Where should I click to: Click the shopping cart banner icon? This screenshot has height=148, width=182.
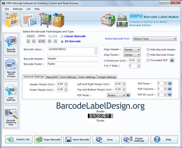pos(46,20)
